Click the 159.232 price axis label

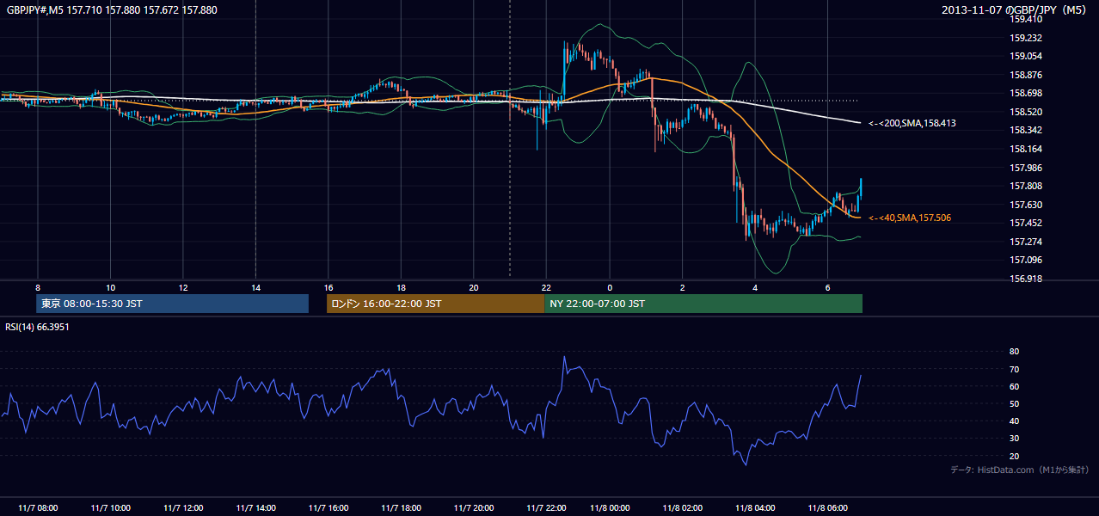coord(1026,38)
